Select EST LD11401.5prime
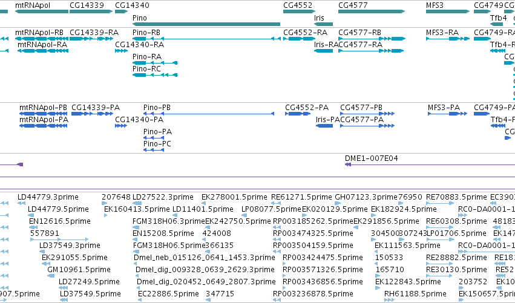This screenshot has width=515, height=303. 203,209
